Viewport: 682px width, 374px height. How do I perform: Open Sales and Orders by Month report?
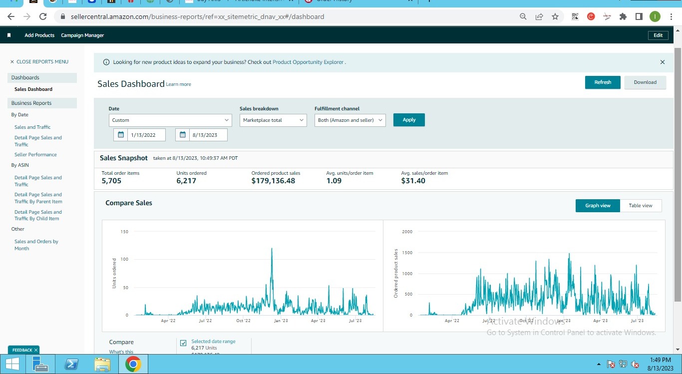pos(36,245)
